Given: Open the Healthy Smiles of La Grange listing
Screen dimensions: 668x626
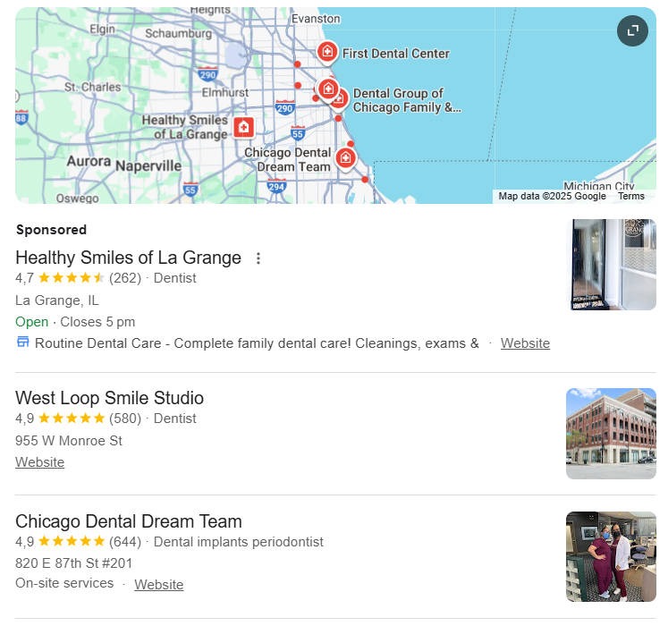Looking at the screenshot, I should tap(128, 258).
